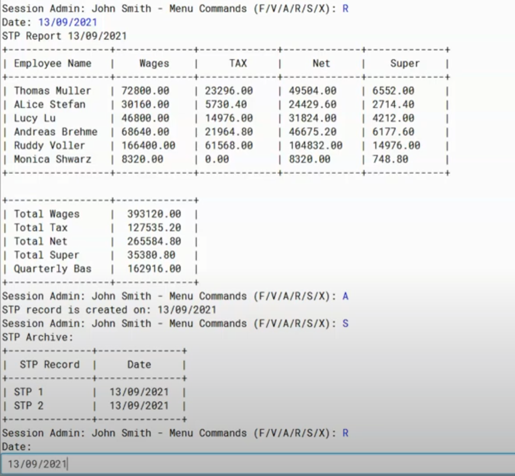Click Andreas Brehme's net value 46675.20
This screenshot has width=515, height=476.
(313, 131)
